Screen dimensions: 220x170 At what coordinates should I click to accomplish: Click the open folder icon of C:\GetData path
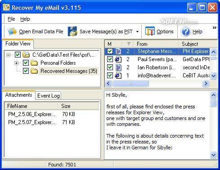[26, 55]
